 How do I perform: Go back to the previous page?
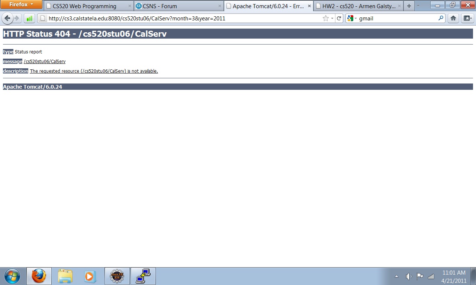pos(7,18)
